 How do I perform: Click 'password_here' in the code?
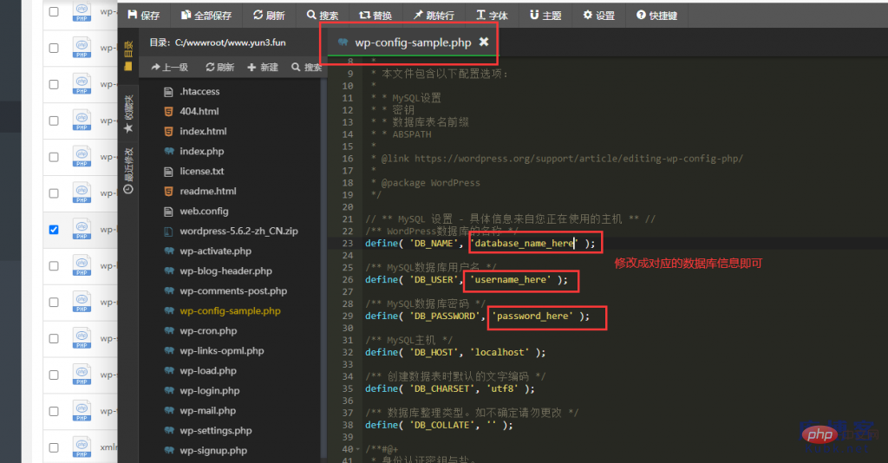[x=532, y=316]
